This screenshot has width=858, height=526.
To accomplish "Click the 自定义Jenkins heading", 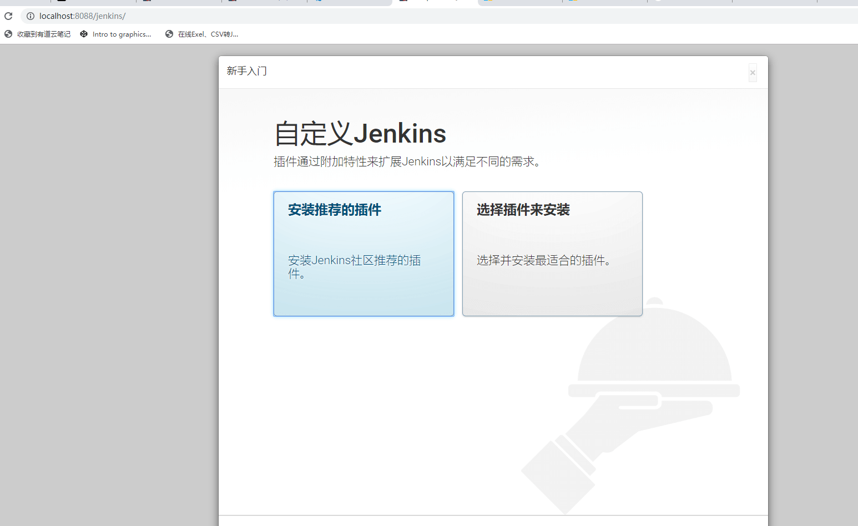I will (x=360, y=134).
